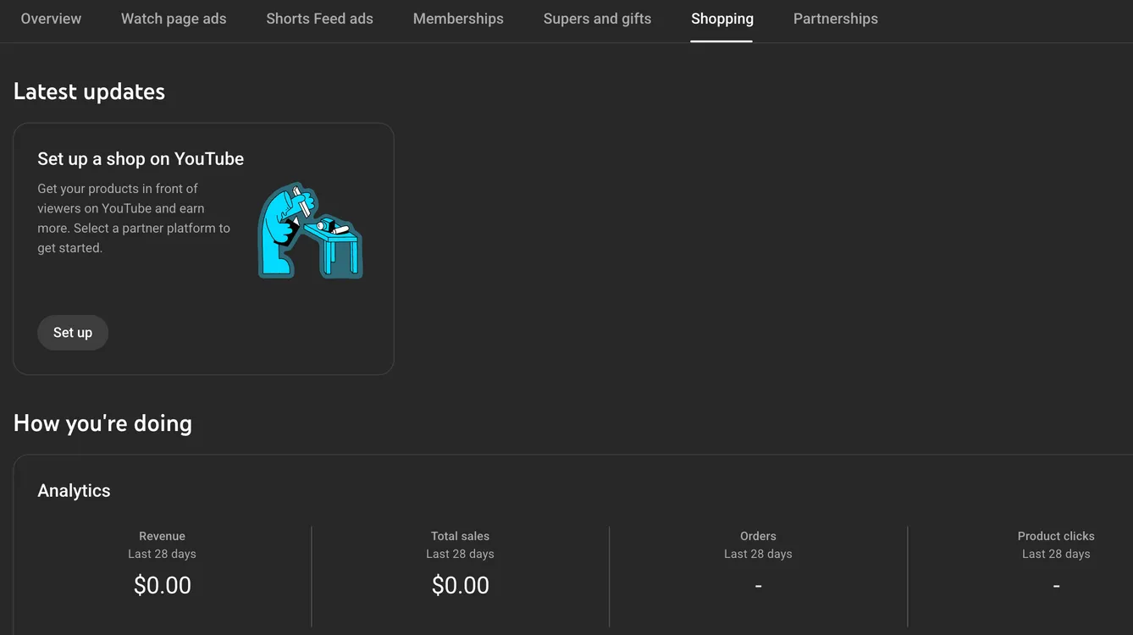This screenshot has width=1133, height=635.
Task: Click 'Last 28 days' under Total sales
Action: (x=460, y=554)
